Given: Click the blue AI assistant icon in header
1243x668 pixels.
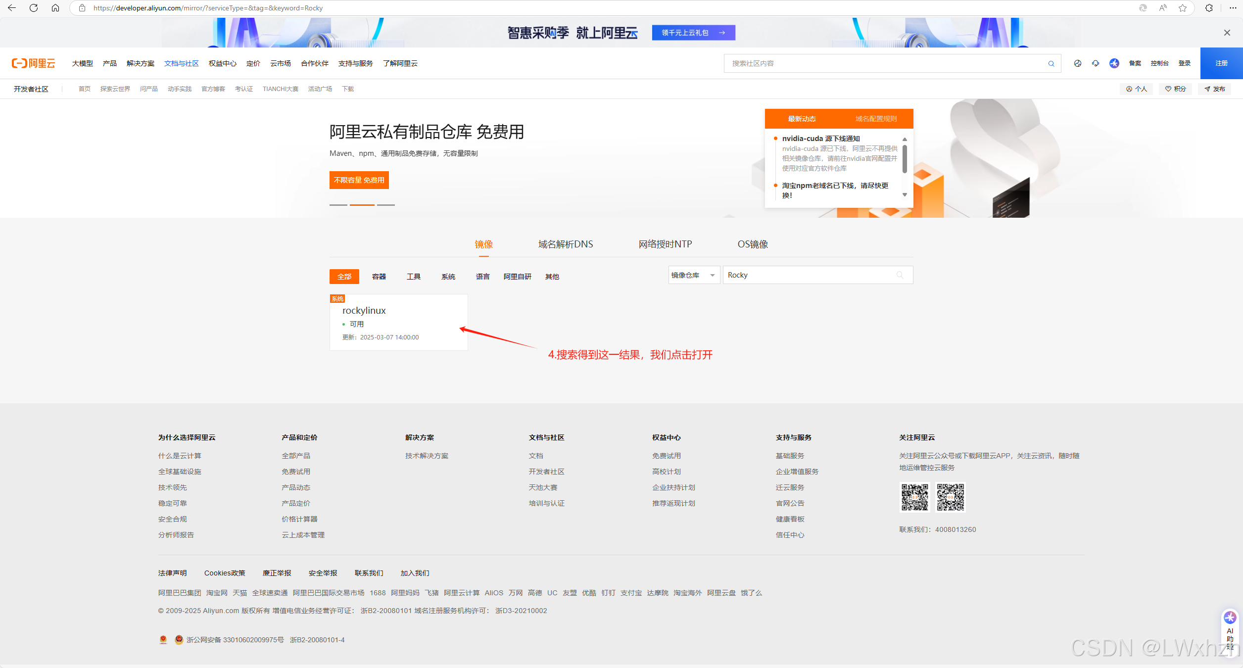Looking at the screenshot, I should tap(1114, 63).
